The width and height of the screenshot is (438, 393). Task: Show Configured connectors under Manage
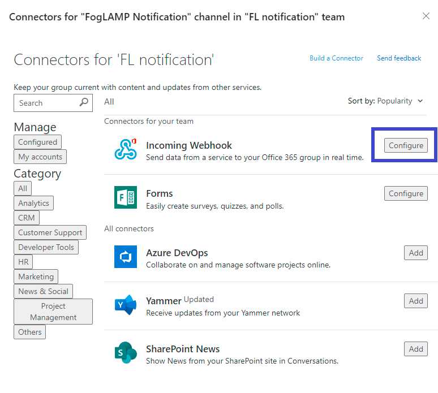tap(37, 142)
